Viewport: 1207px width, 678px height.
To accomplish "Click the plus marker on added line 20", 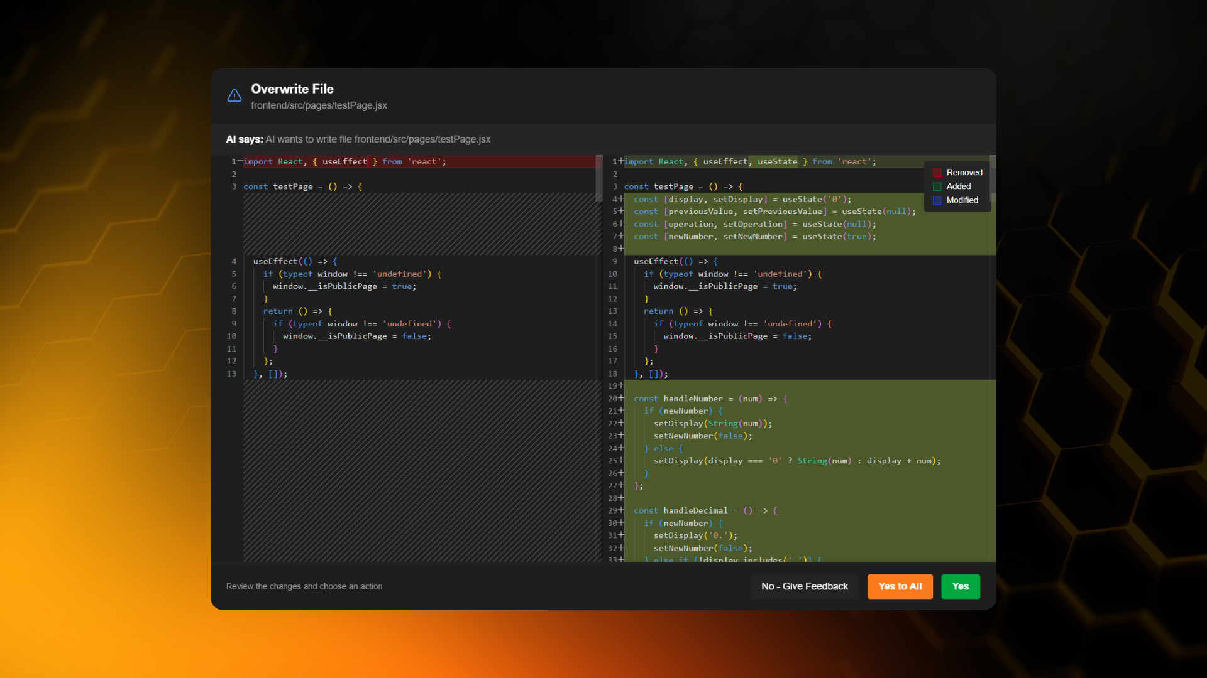I will [x=621, y=398].
